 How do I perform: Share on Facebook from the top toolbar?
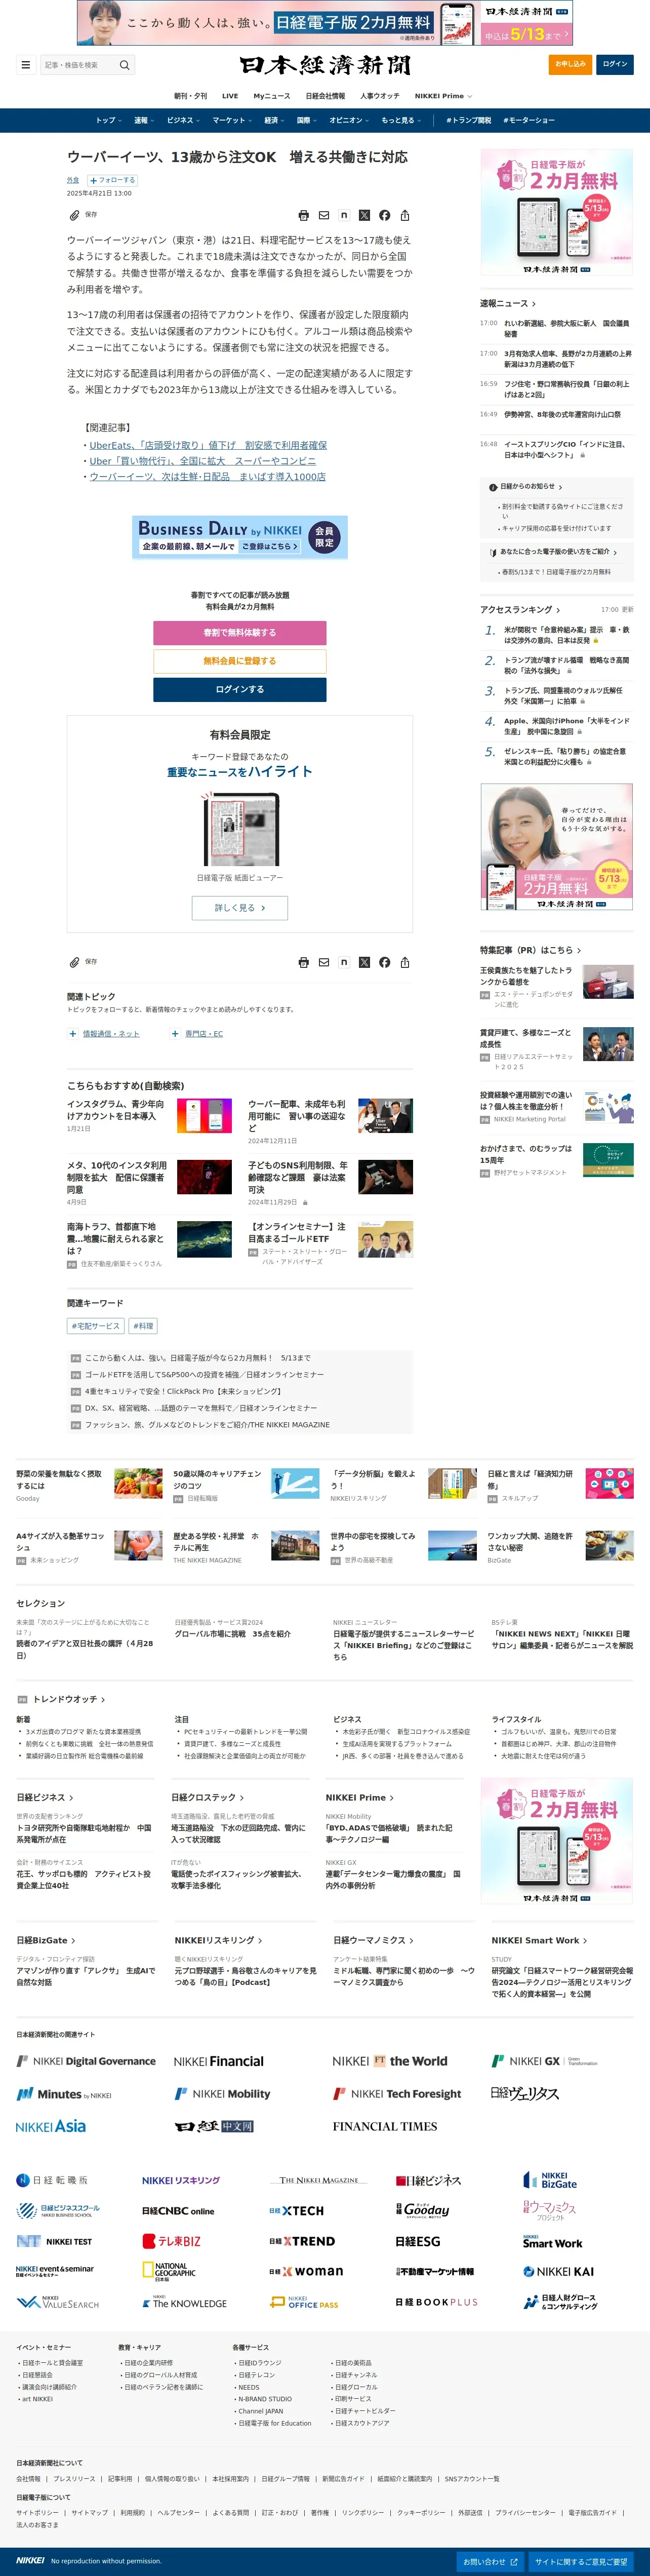coord(384,215)
